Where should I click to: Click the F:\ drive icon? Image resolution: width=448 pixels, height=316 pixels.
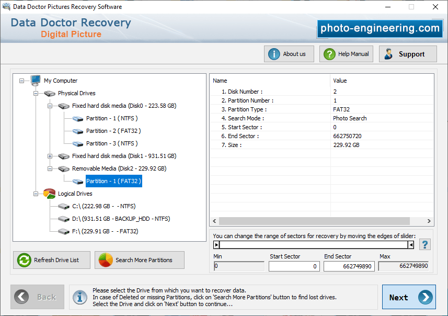coord(64,231)
